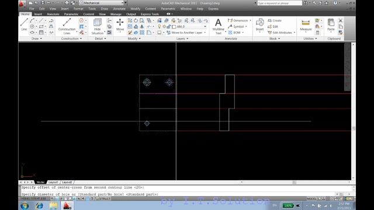Image resolution: width=374 pixels, height=210 pixels.
Task: Click the Mirror tool in Modify panel
Action: click(142, 26)
